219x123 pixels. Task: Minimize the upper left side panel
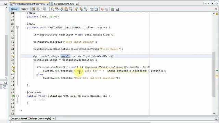click(x=5, y=4)
